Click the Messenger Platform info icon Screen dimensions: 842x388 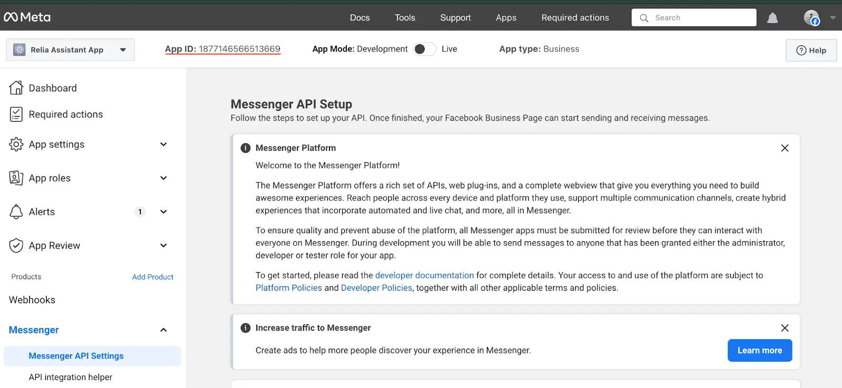click(245, 148)
